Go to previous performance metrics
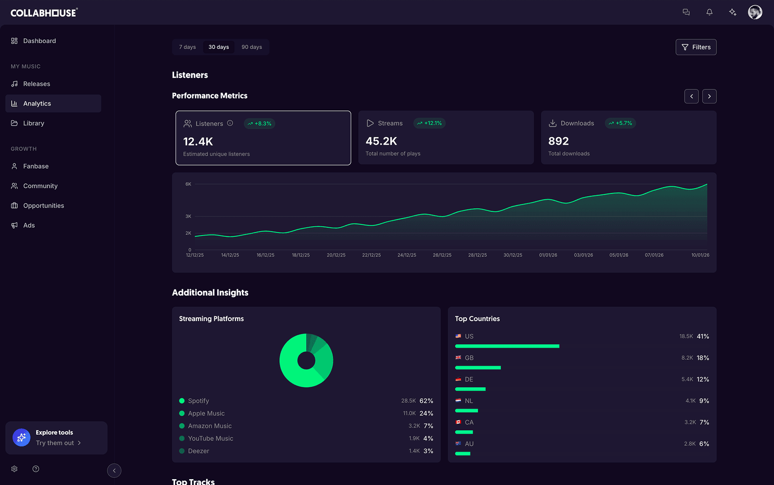The height and width of the screenshot is (485, 774). [692, 96]
